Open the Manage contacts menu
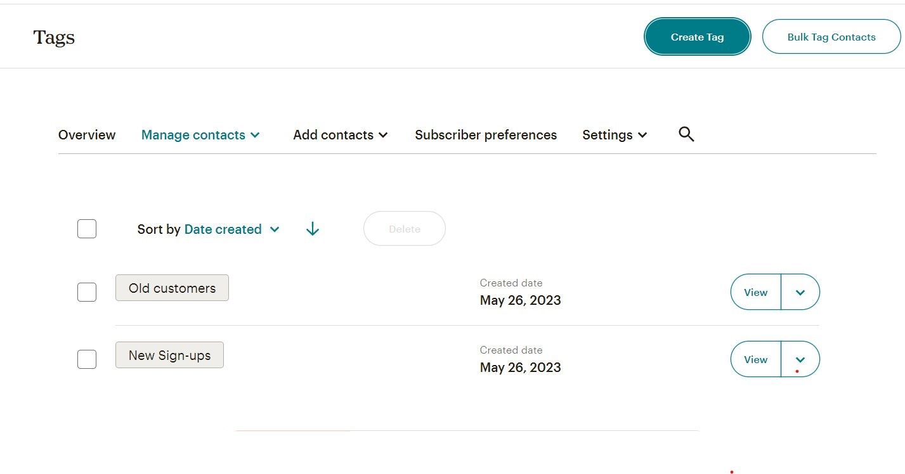905x474 pixels. pos(200,135)
